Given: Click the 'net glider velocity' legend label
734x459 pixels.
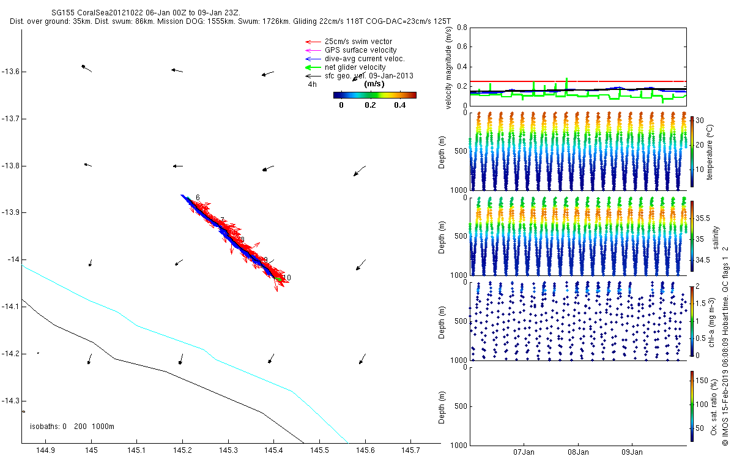Looking at the screenshot, I should point(355,67).
